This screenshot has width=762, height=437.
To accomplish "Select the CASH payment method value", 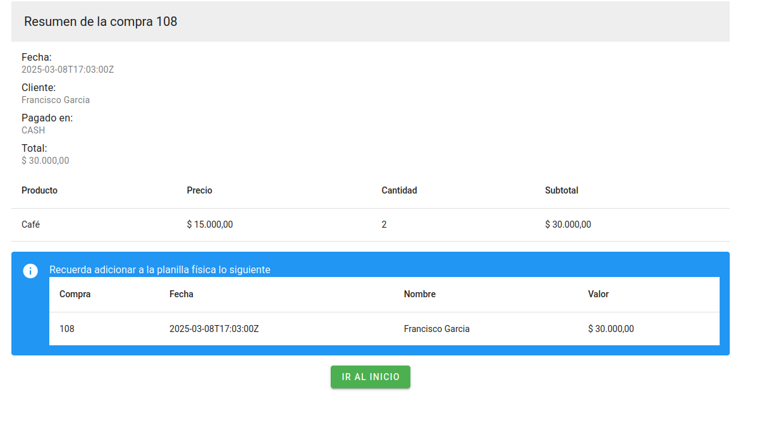I will 34,130.
